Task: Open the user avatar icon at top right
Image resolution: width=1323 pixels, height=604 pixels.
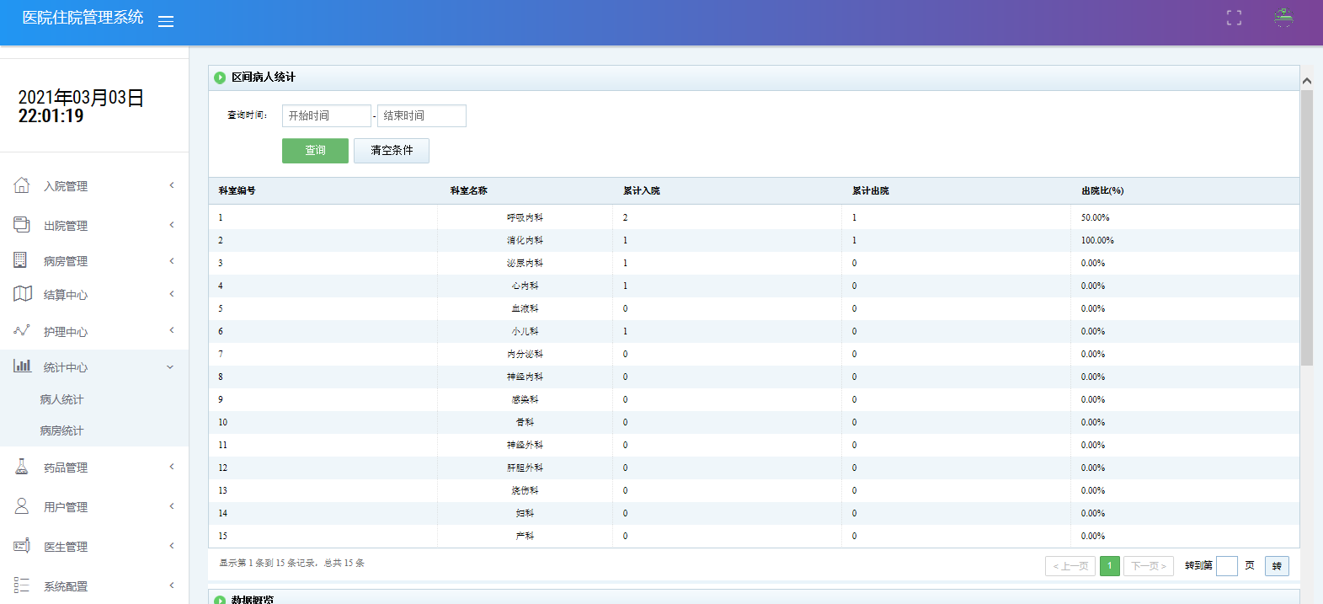Action: point(1283,18)
